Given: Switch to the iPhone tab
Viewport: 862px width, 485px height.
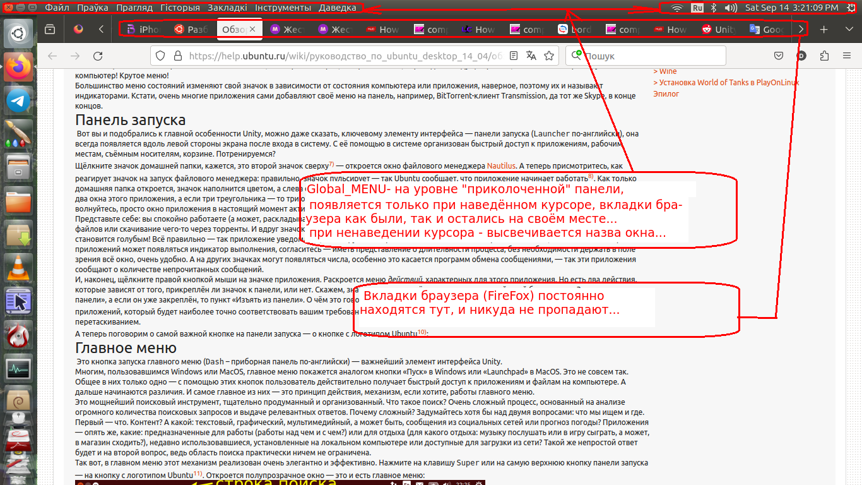Looking at the screenshot, I should (x=145, y=29).
